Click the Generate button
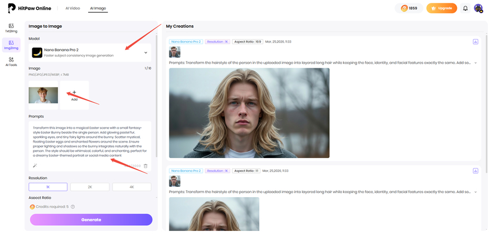Viewport: 492px width, 235px height. click(x=91, y=219)
